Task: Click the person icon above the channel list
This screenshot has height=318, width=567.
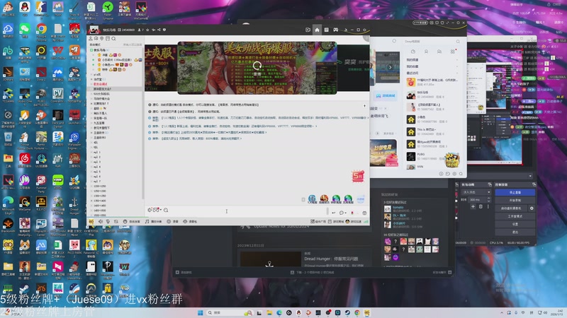Action: tap(91, 39)
